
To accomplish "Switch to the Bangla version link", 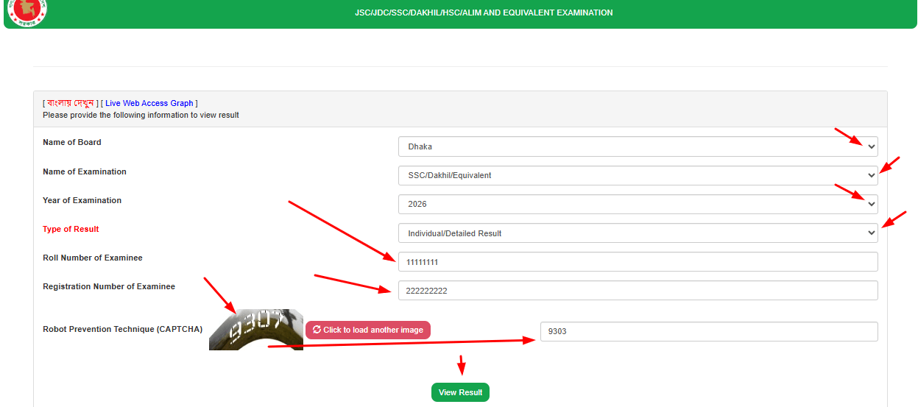I will [x=70, y=103].
